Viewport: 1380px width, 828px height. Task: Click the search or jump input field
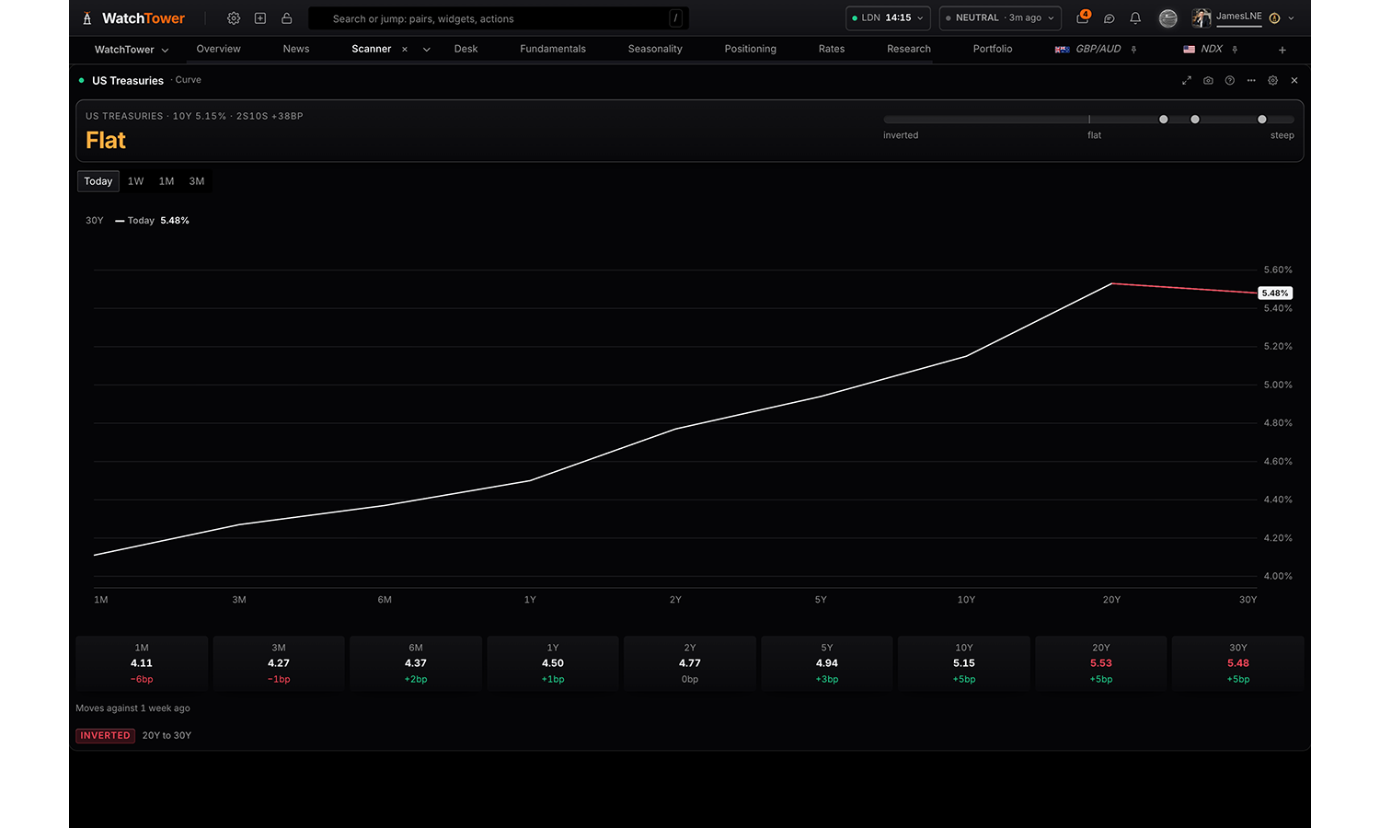click(499, 18)
